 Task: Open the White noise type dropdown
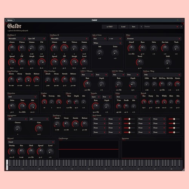(x=107, y=43)
